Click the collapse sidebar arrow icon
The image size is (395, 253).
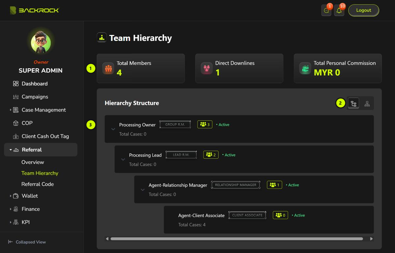pos(10,242)
